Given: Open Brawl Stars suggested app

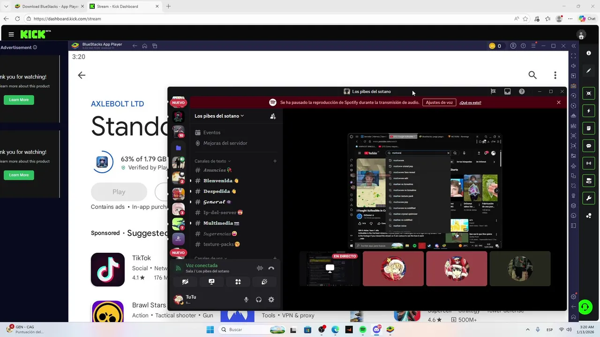Looking at the screenshot, I should [108, 311].
